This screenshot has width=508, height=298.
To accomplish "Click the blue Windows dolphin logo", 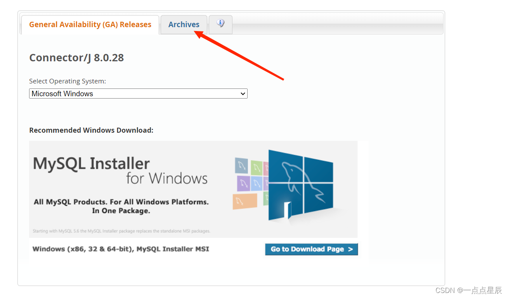I will pyautogui.click(x=301, y=185).
